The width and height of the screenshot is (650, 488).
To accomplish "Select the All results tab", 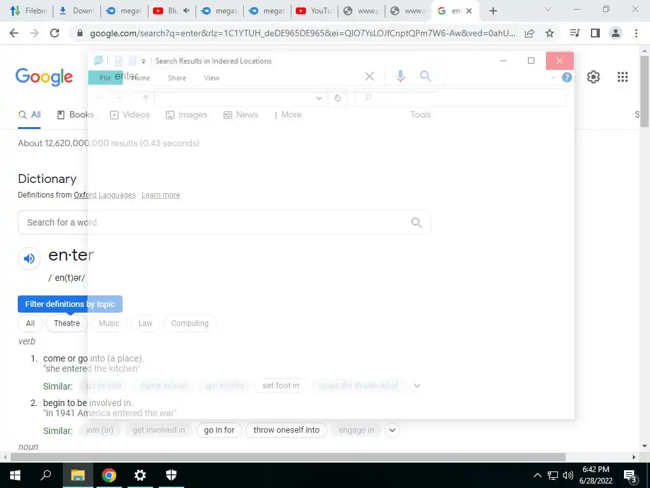I will [x=29, y=115].
